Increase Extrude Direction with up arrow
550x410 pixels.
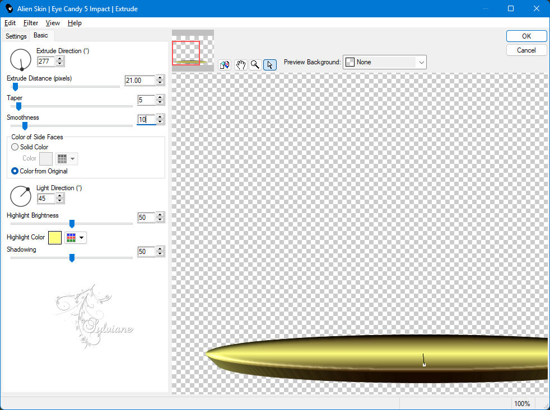click(x=60, y=59)
